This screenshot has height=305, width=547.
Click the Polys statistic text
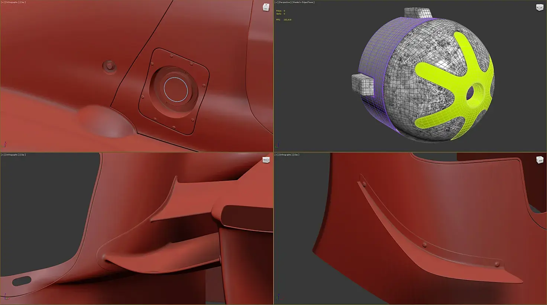pyautogui.click(x=281, y=11)
